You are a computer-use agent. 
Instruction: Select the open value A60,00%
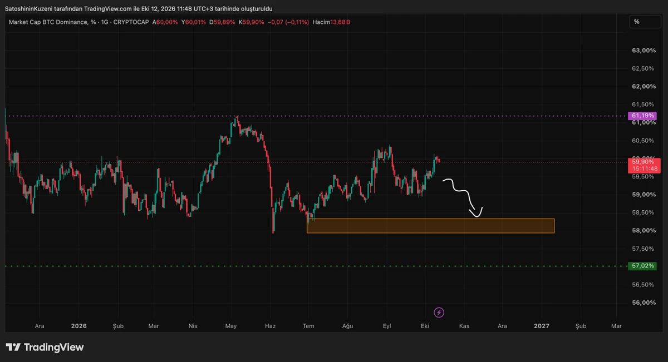point(165,22)
